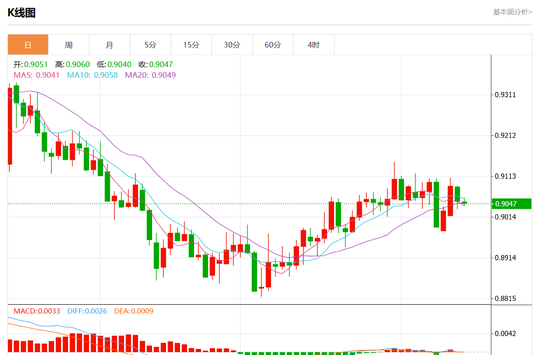Open the 15分 interval tab

[x=191, y=45]
